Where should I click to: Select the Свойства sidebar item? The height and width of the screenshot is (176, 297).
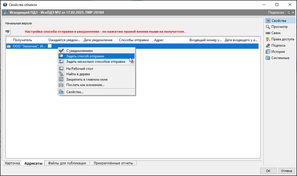click(x=279, y=20)
